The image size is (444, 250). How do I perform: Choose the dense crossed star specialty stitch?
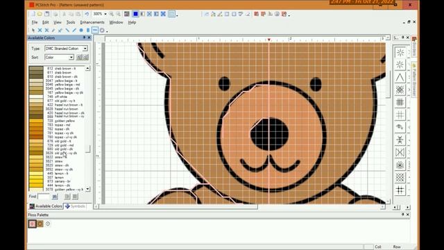[x=400, y=90]
